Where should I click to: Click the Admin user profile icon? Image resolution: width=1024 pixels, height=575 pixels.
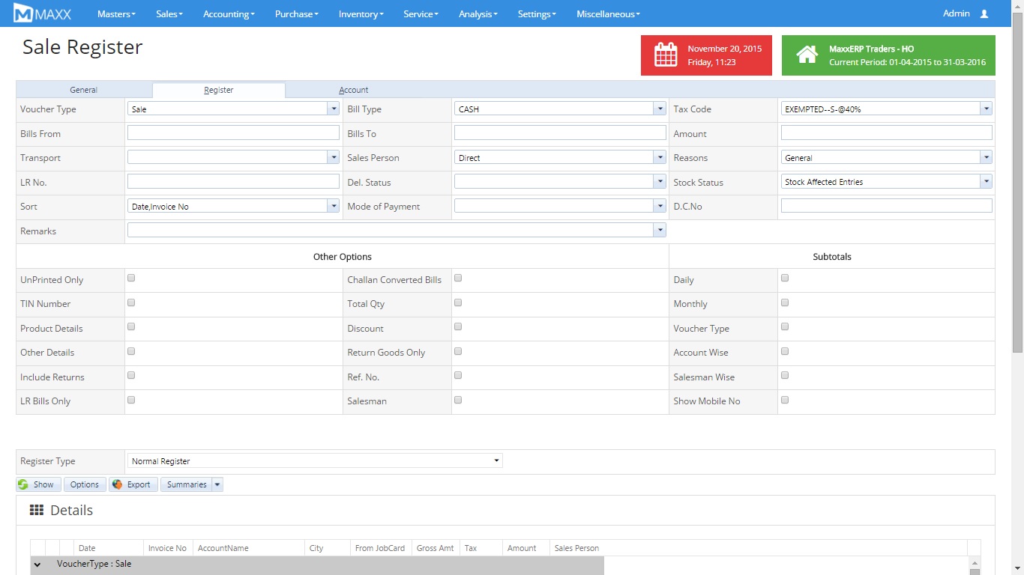tap(984, 14)
